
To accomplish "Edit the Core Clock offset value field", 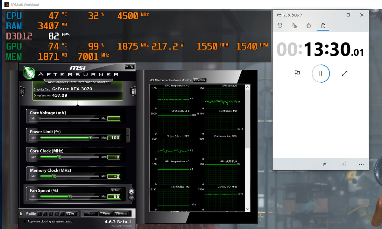I will (x=114, y=157).
